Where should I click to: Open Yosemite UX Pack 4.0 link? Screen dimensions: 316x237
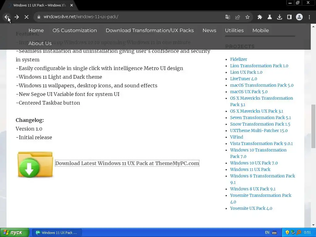[x=251, y=208]
